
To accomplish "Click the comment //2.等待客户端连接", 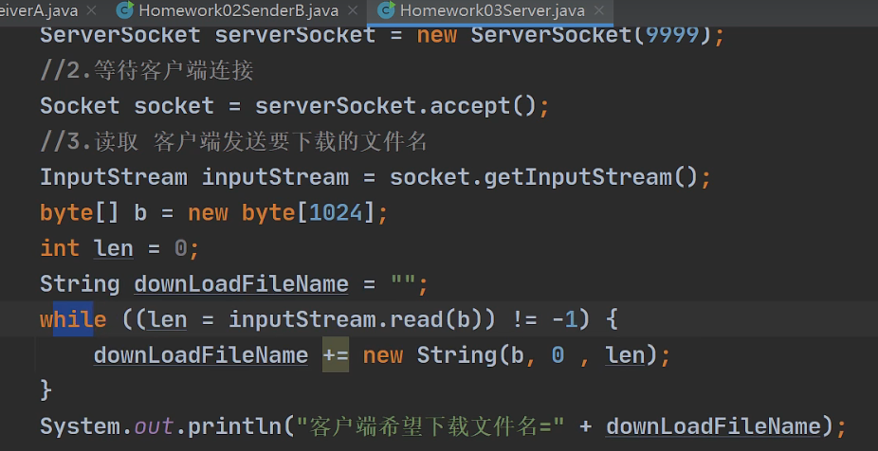I will pyautogui.click(x=147, y=71).
